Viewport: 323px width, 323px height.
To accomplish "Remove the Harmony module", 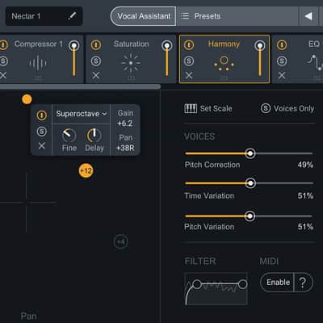I will pyautogui.click(x=189, y=75).
